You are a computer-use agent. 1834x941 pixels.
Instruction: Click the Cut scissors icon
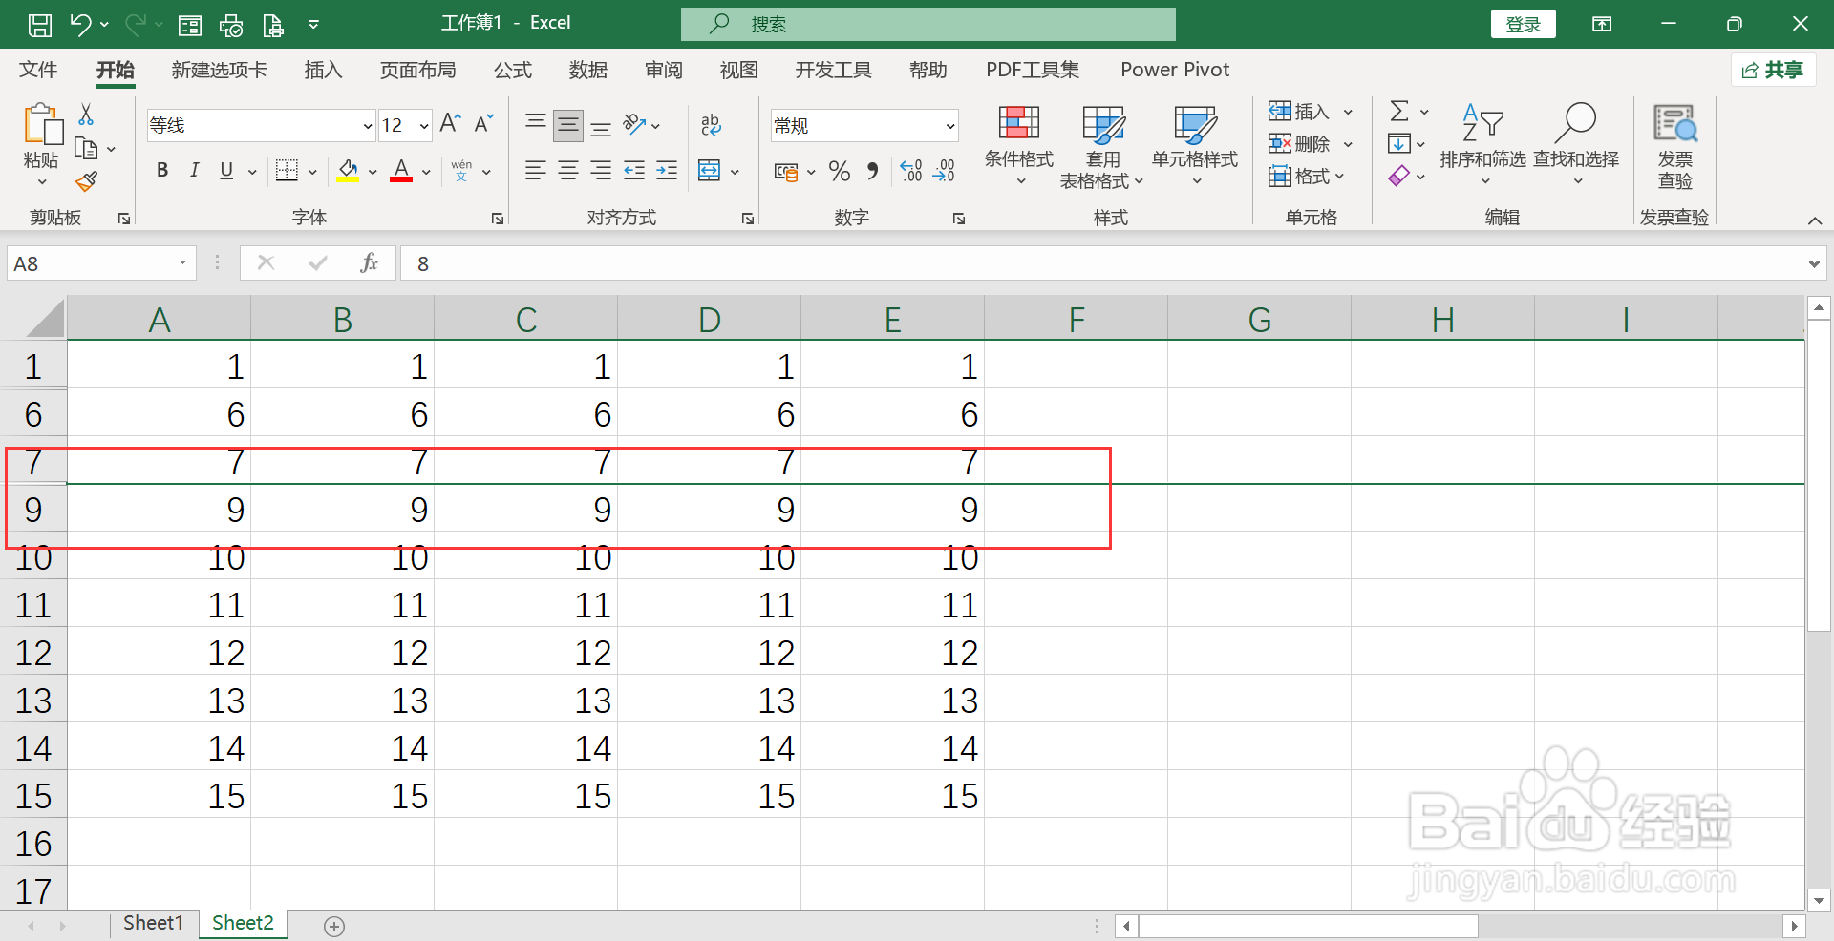tap(86, 115)
